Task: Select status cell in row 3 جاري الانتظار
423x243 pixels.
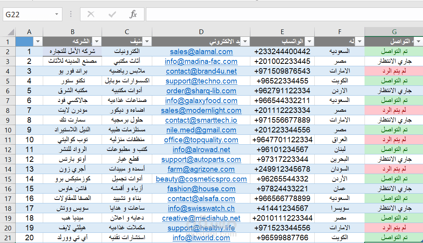Action: [x=394, y=62]
